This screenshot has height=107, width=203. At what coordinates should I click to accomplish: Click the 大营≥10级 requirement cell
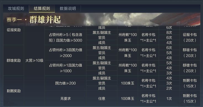click(34, 61)
